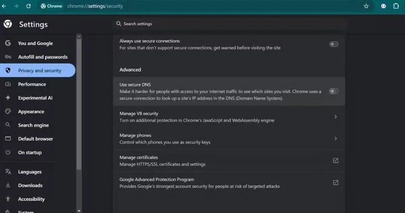Open Google Advanced Protection Program external icon

click(336, 183)
